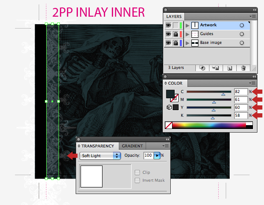Click the in-gamut color correction swatch
Screen dimensions: 264x205
(176, 107)
